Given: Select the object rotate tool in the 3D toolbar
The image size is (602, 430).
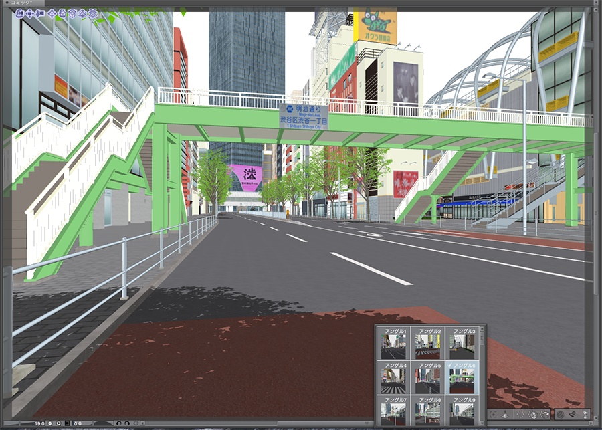Looking at the screenshot, I should pyautogui.click(x=62, y=13).
